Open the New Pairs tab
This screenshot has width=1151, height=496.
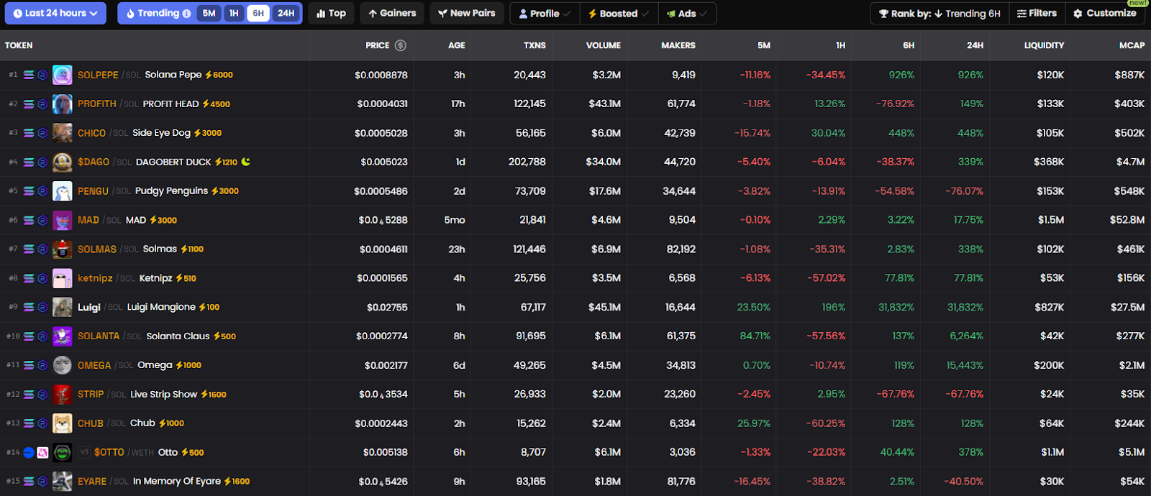click(x=467, y=14)
